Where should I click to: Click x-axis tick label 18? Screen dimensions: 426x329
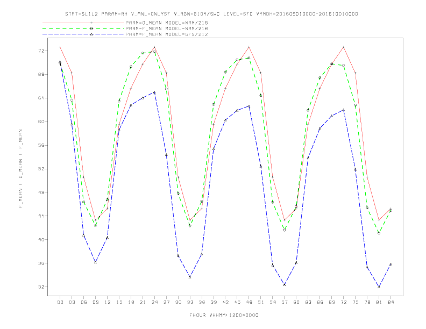coord(131,302)
